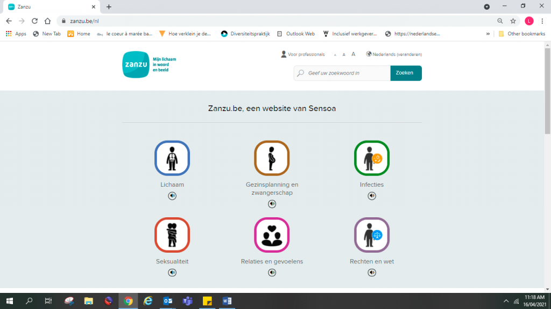551x309 pixels.
Task: Click the Zoeken search button
Action: pos(406,73)
